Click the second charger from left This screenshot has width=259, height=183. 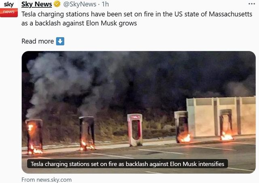tap(87, 133)
